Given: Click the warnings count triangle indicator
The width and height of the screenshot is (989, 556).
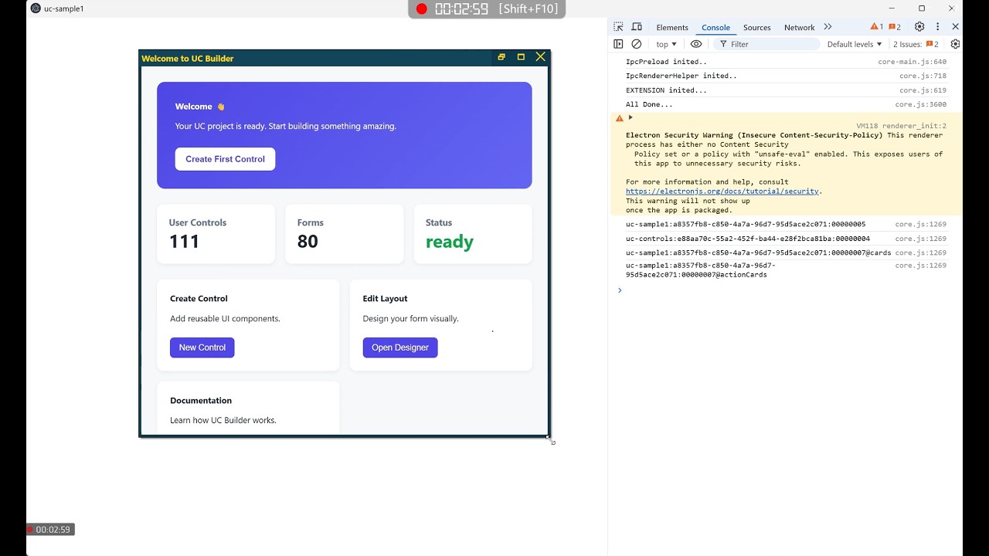Looking at the screenshot, I should (876, 27).
